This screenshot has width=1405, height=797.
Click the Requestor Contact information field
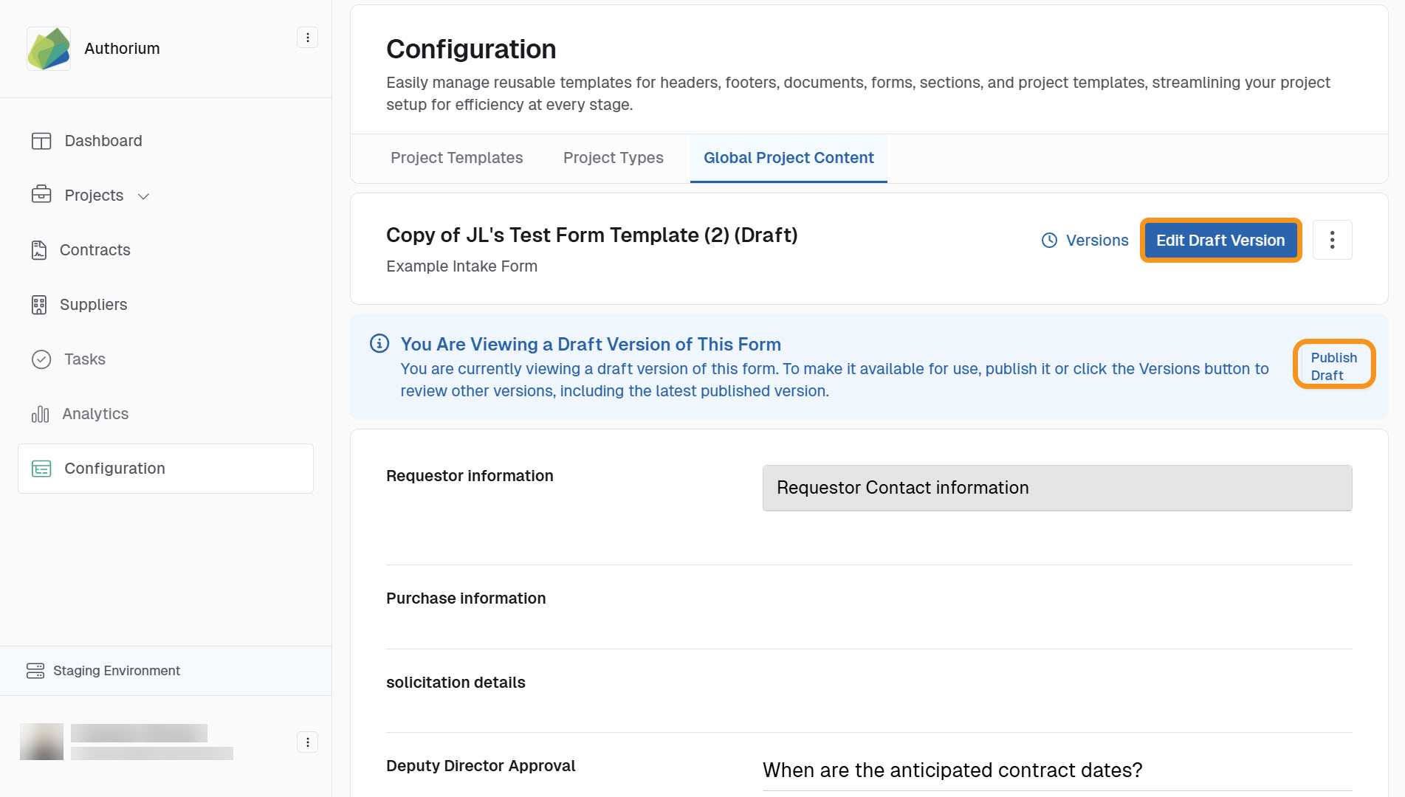tap(1056, 487)
